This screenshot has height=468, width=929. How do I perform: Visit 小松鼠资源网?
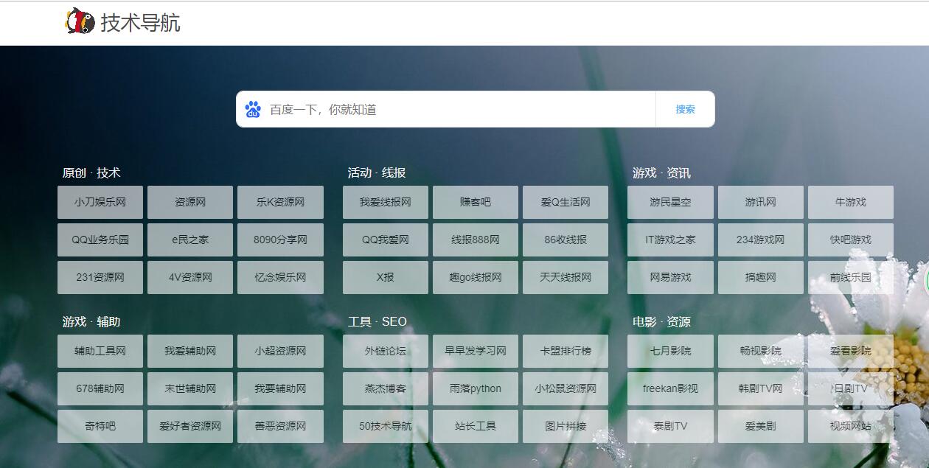[566, 388]
